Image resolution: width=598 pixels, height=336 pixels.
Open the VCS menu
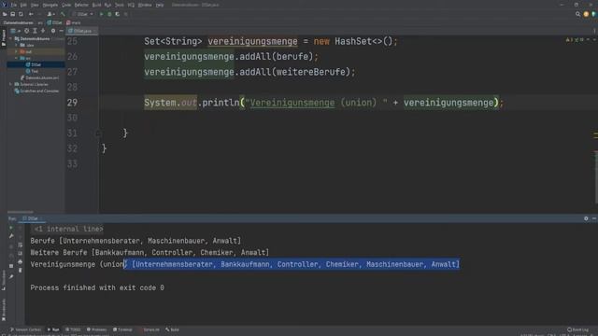(131, 5)
